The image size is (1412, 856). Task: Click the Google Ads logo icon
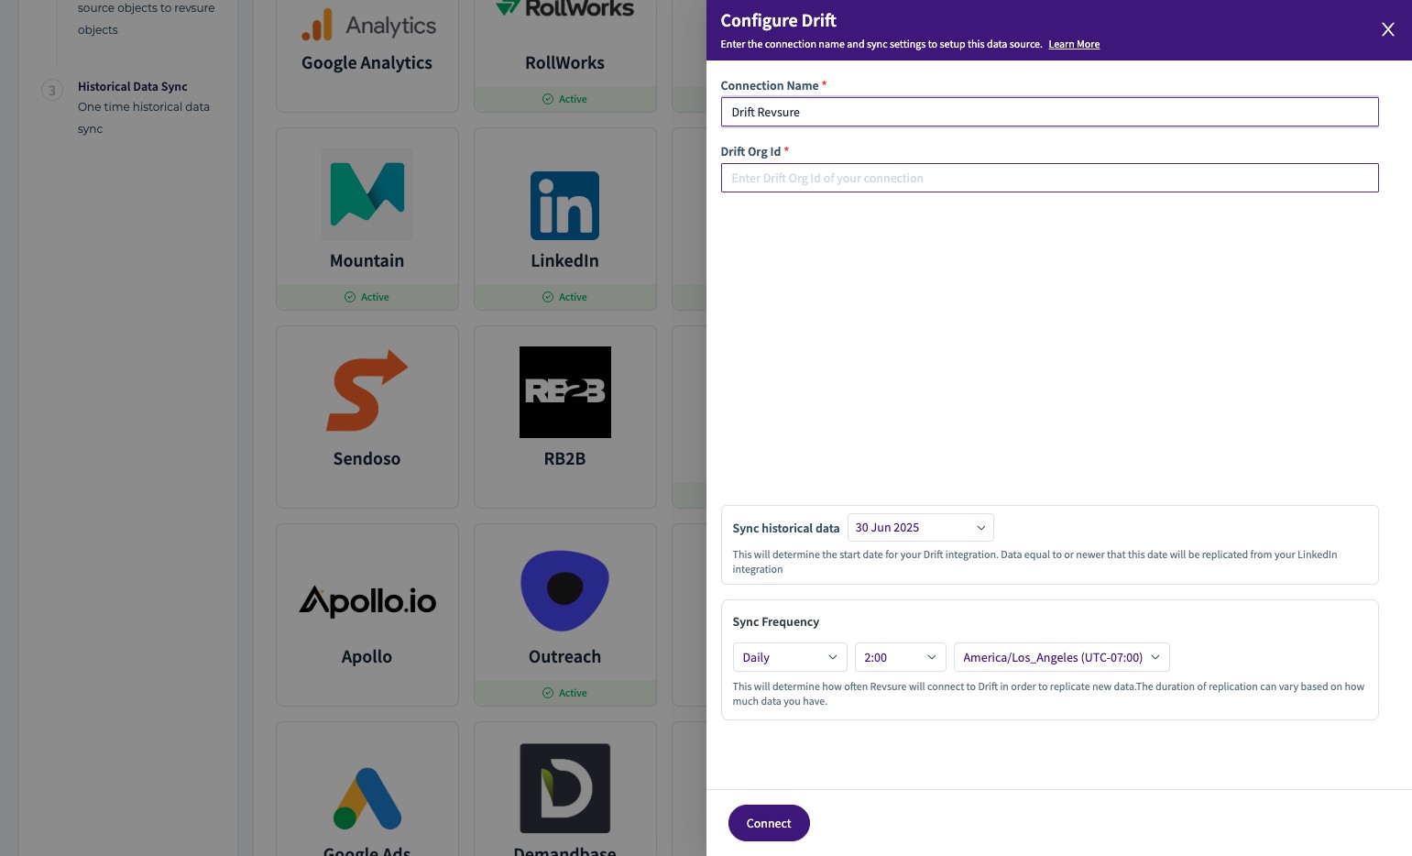point(367,798)
